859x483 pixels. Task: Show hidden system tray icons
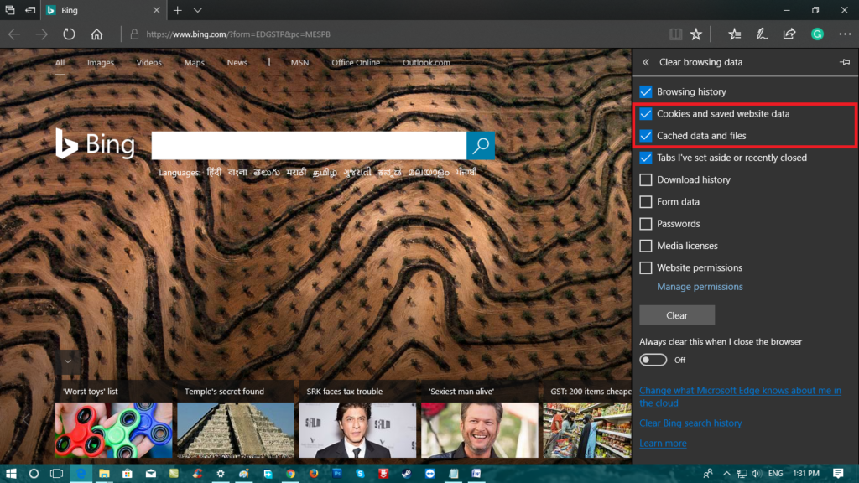[x=726, y=473]
